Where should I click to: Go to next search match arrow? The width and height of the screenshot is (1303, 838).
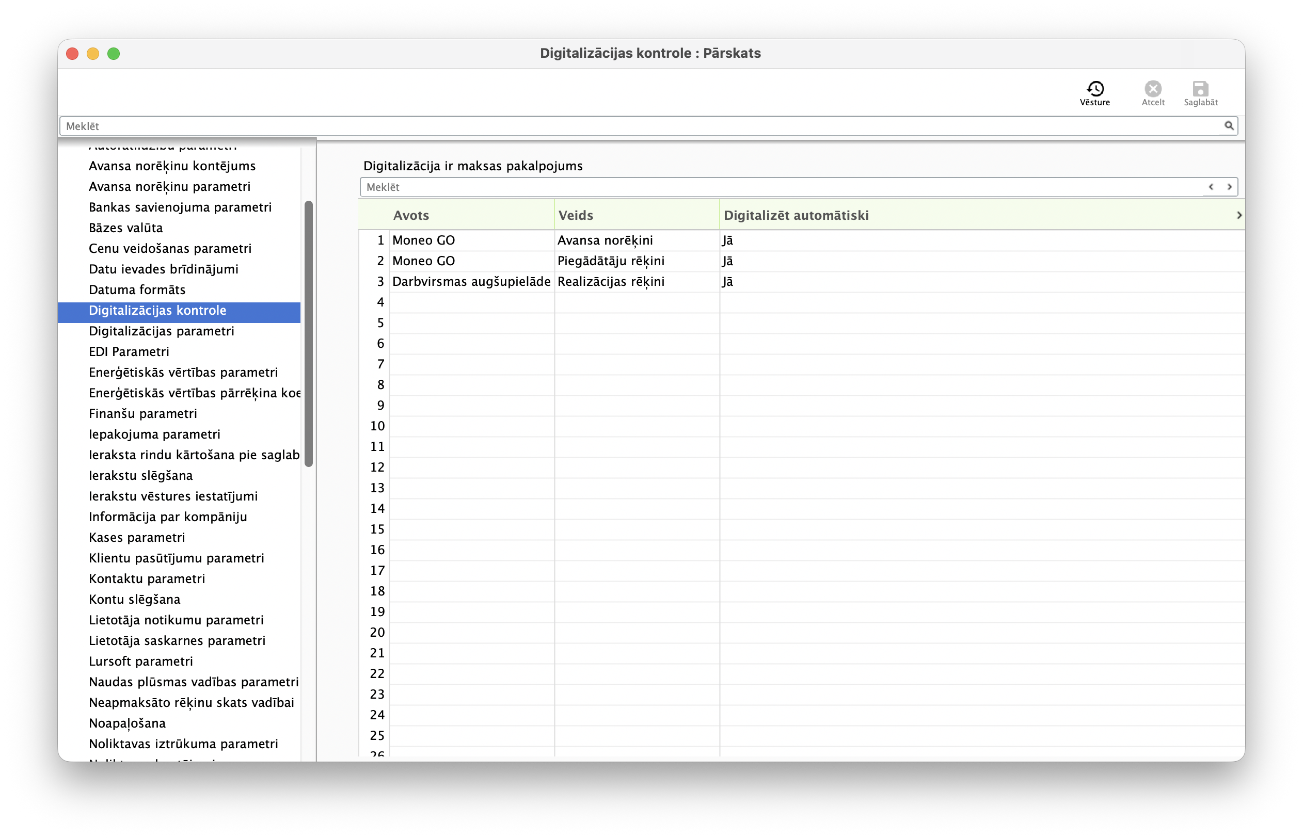click(x=1229, y=187)
